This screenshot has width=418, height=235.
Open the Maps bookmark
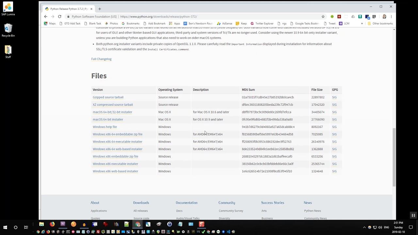[x=50, y=23]
